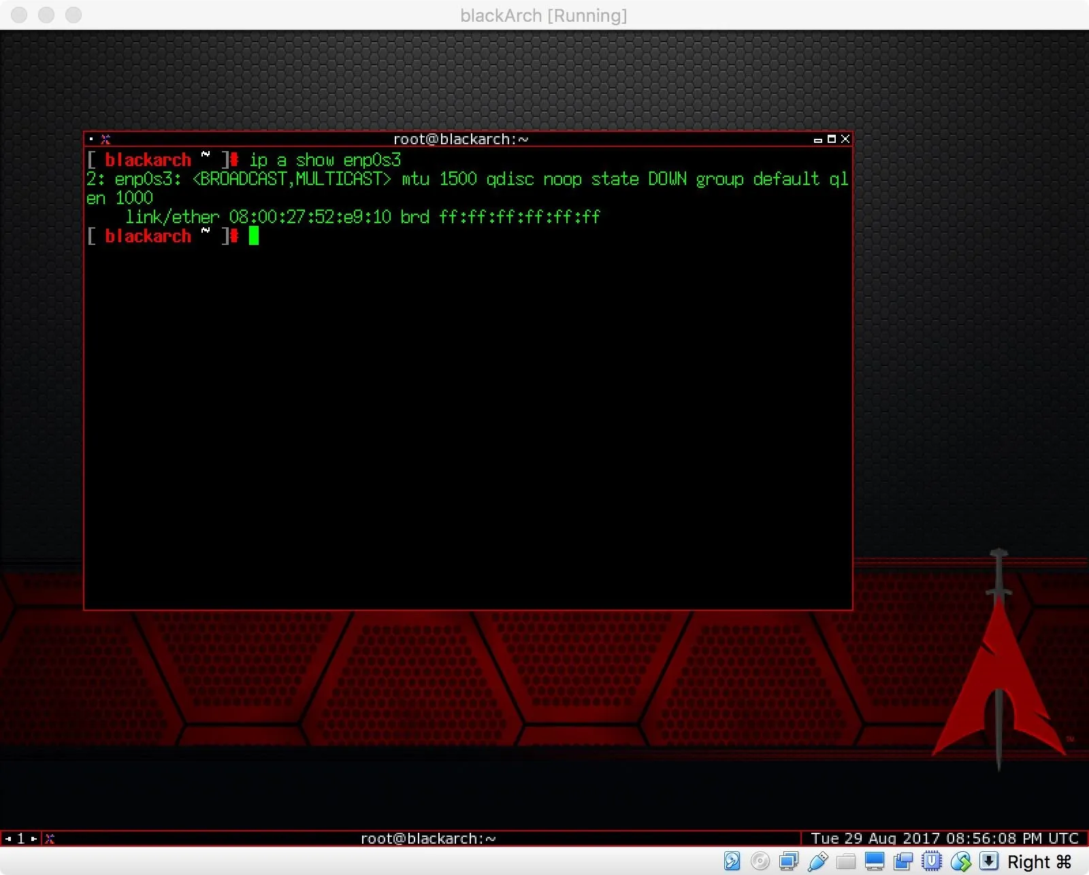Viewport: 1089px width, 875px height.
Task: Click the 'qdisc noop' text in terminal output
Action: 534,179
